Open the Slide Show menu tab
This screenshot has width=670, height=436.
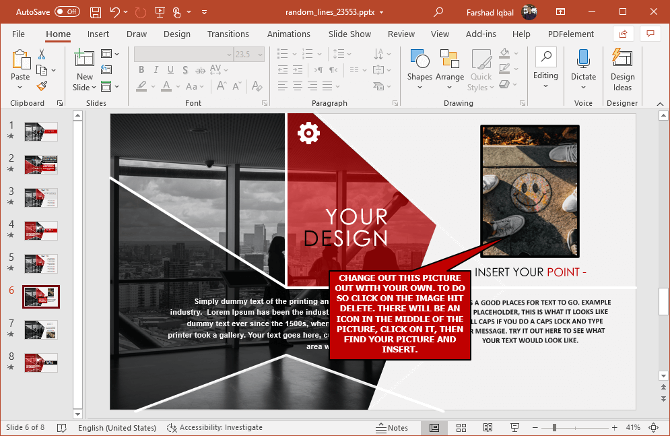point(349,34)
